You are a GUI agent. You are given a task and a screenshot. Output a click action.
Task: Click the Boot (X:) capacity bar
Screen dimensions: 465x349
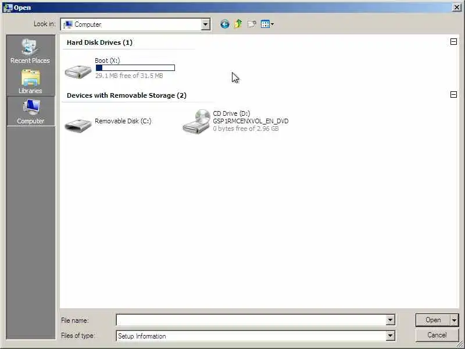tap(135, 68)
